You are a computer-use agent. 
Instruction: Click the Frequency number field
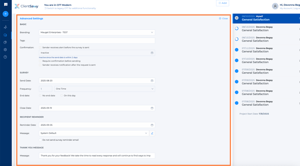[x=46, y=89]
